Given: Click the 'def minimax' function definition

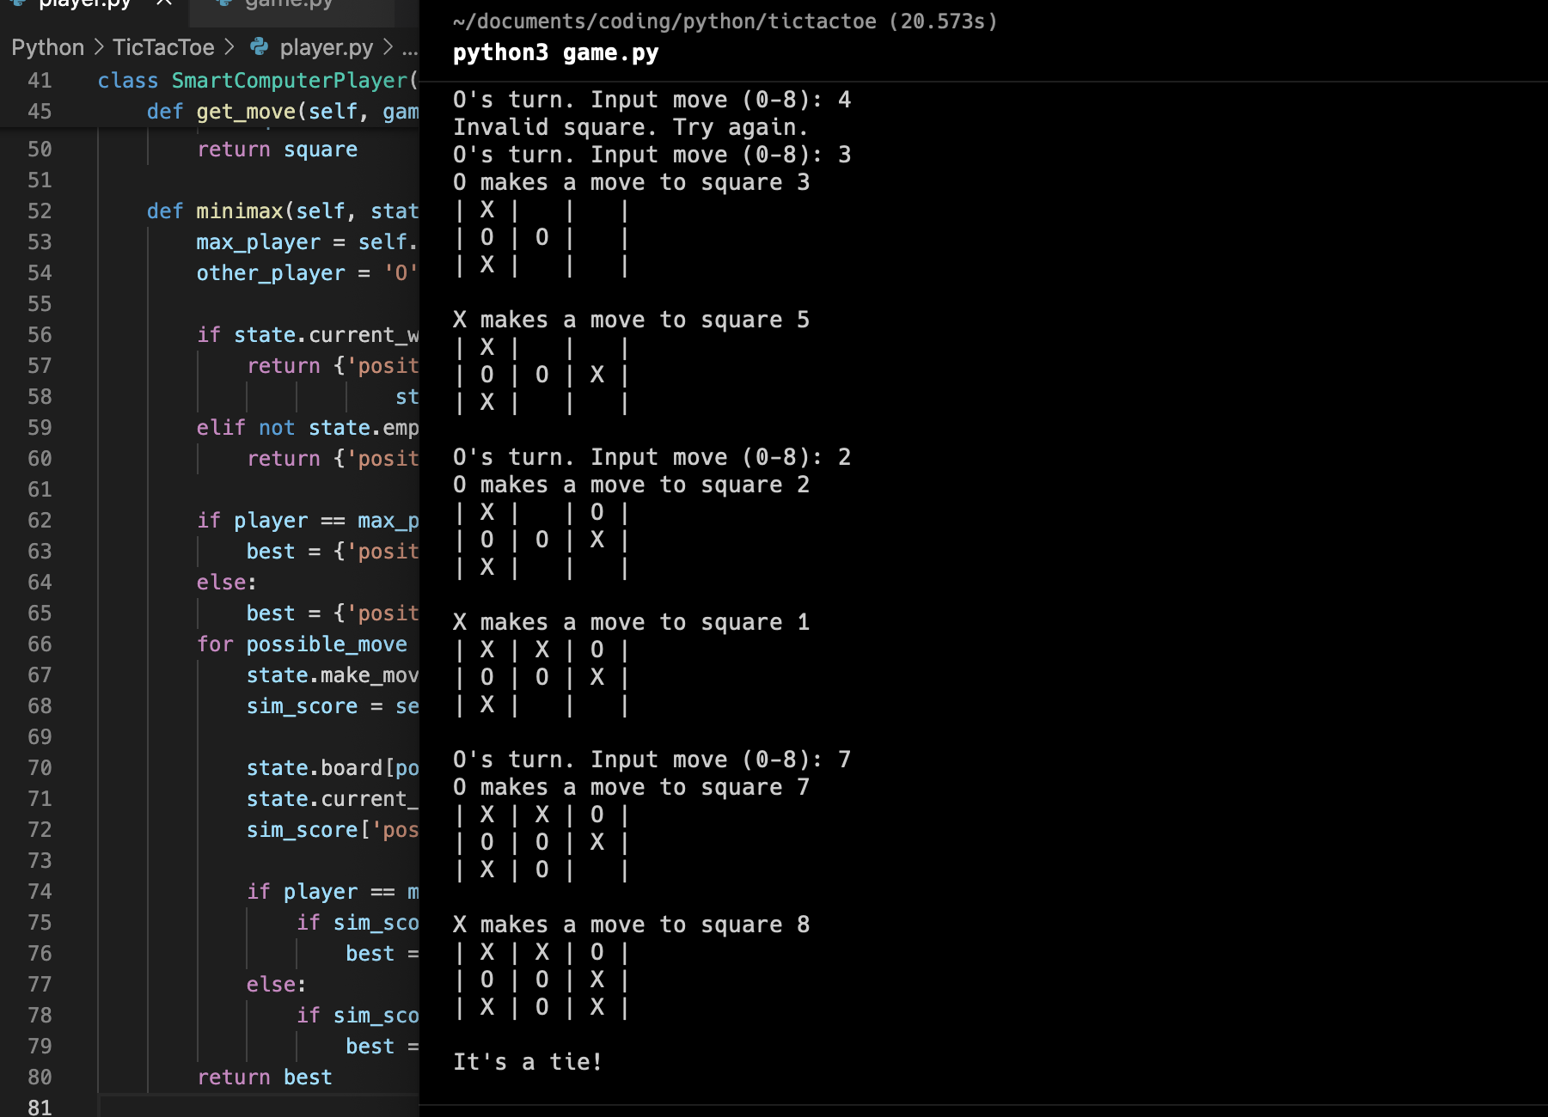Looking at the screenshot, I should [x=283, y=211].
